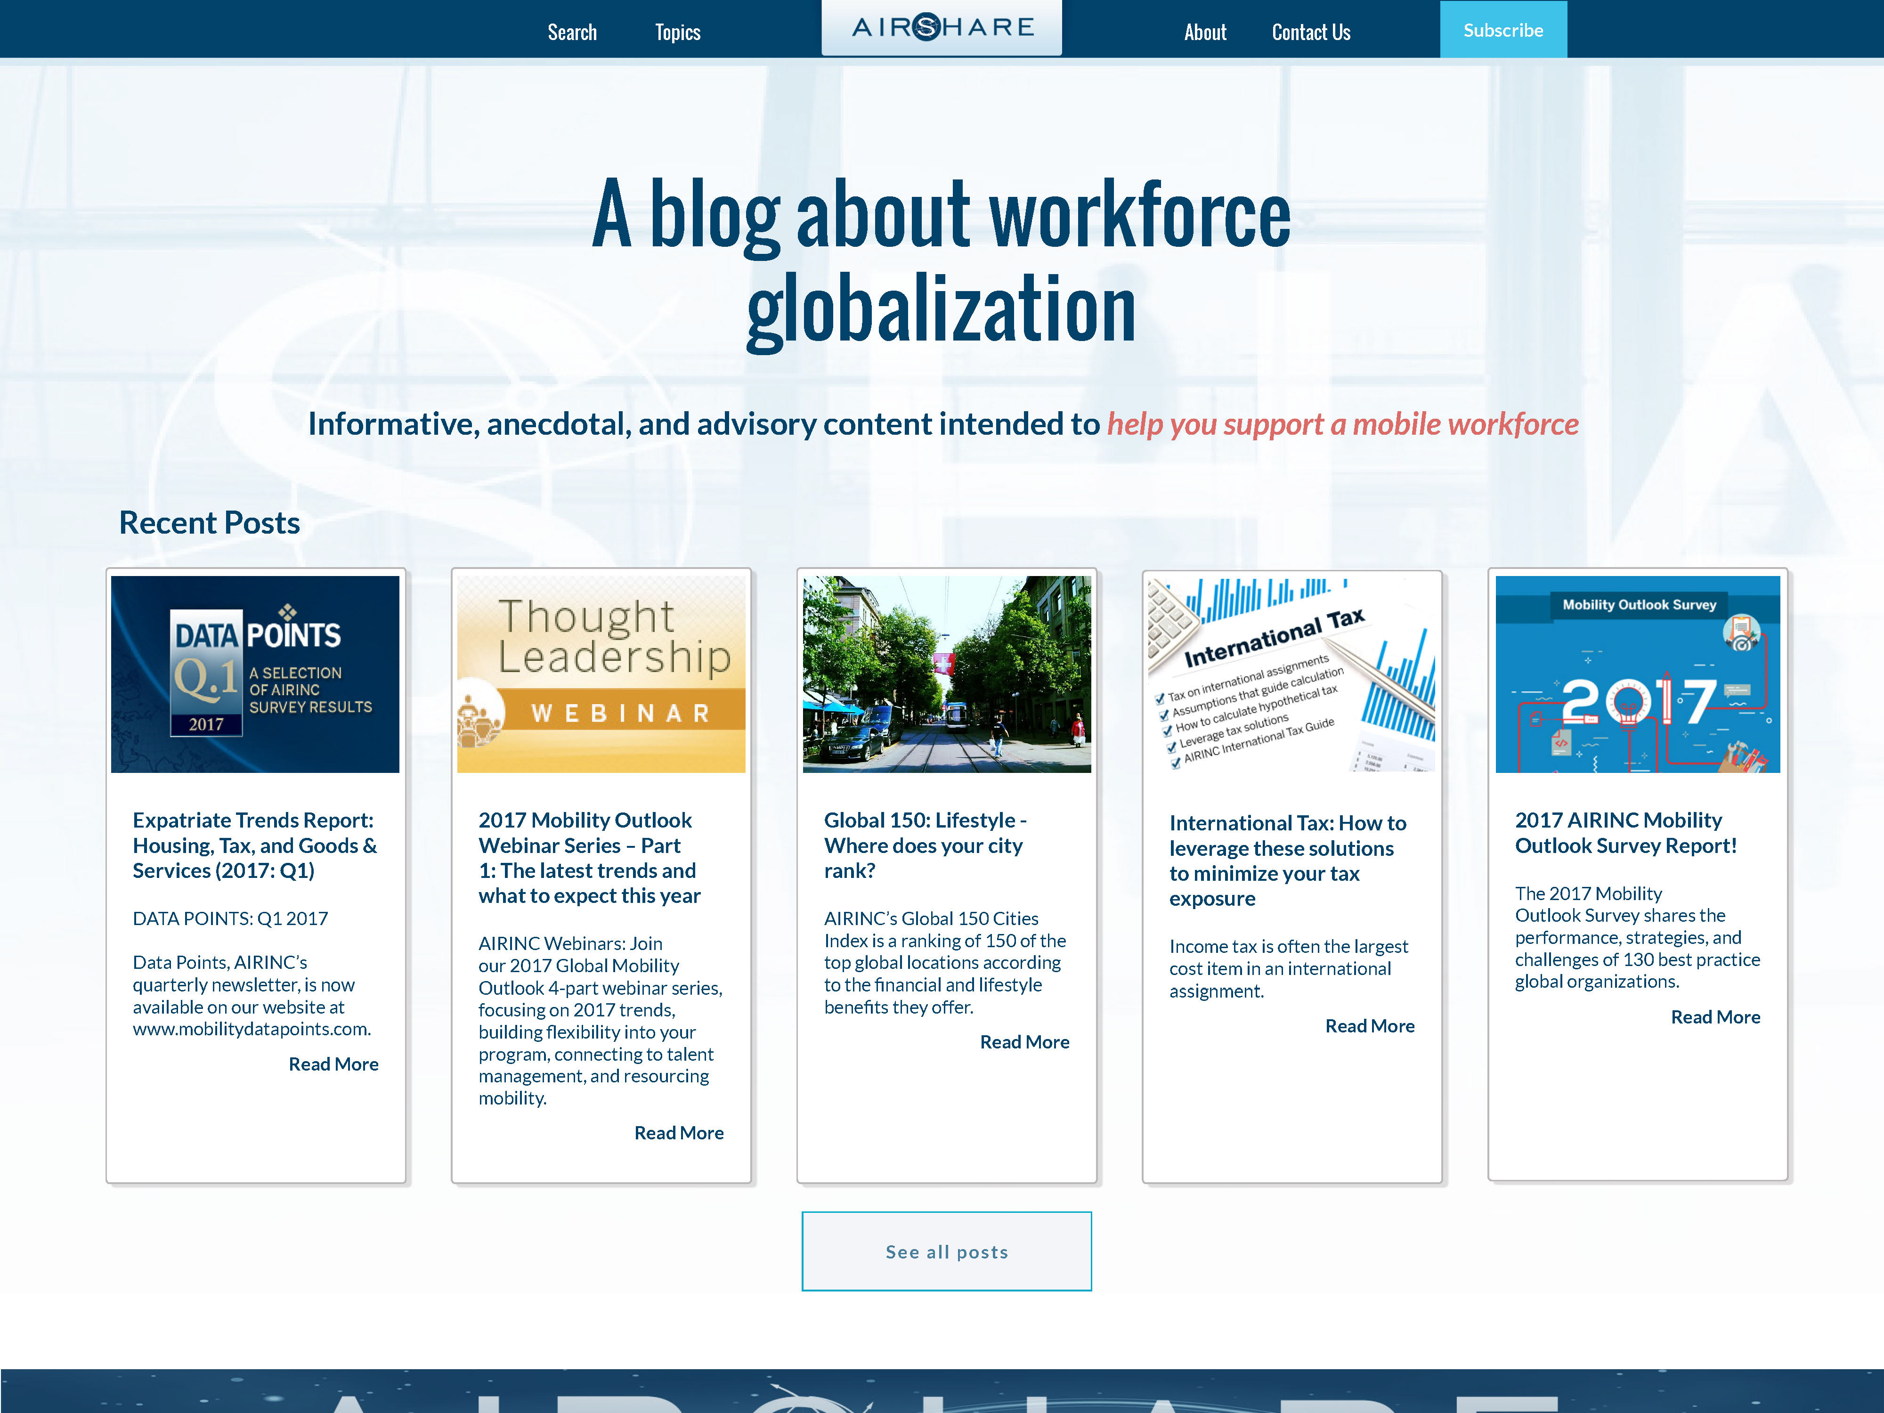The image size is (1884, 1413).
Task: Open the 2017 Mobility Outlook Webinar Series title
Action: tap(589, 858)
